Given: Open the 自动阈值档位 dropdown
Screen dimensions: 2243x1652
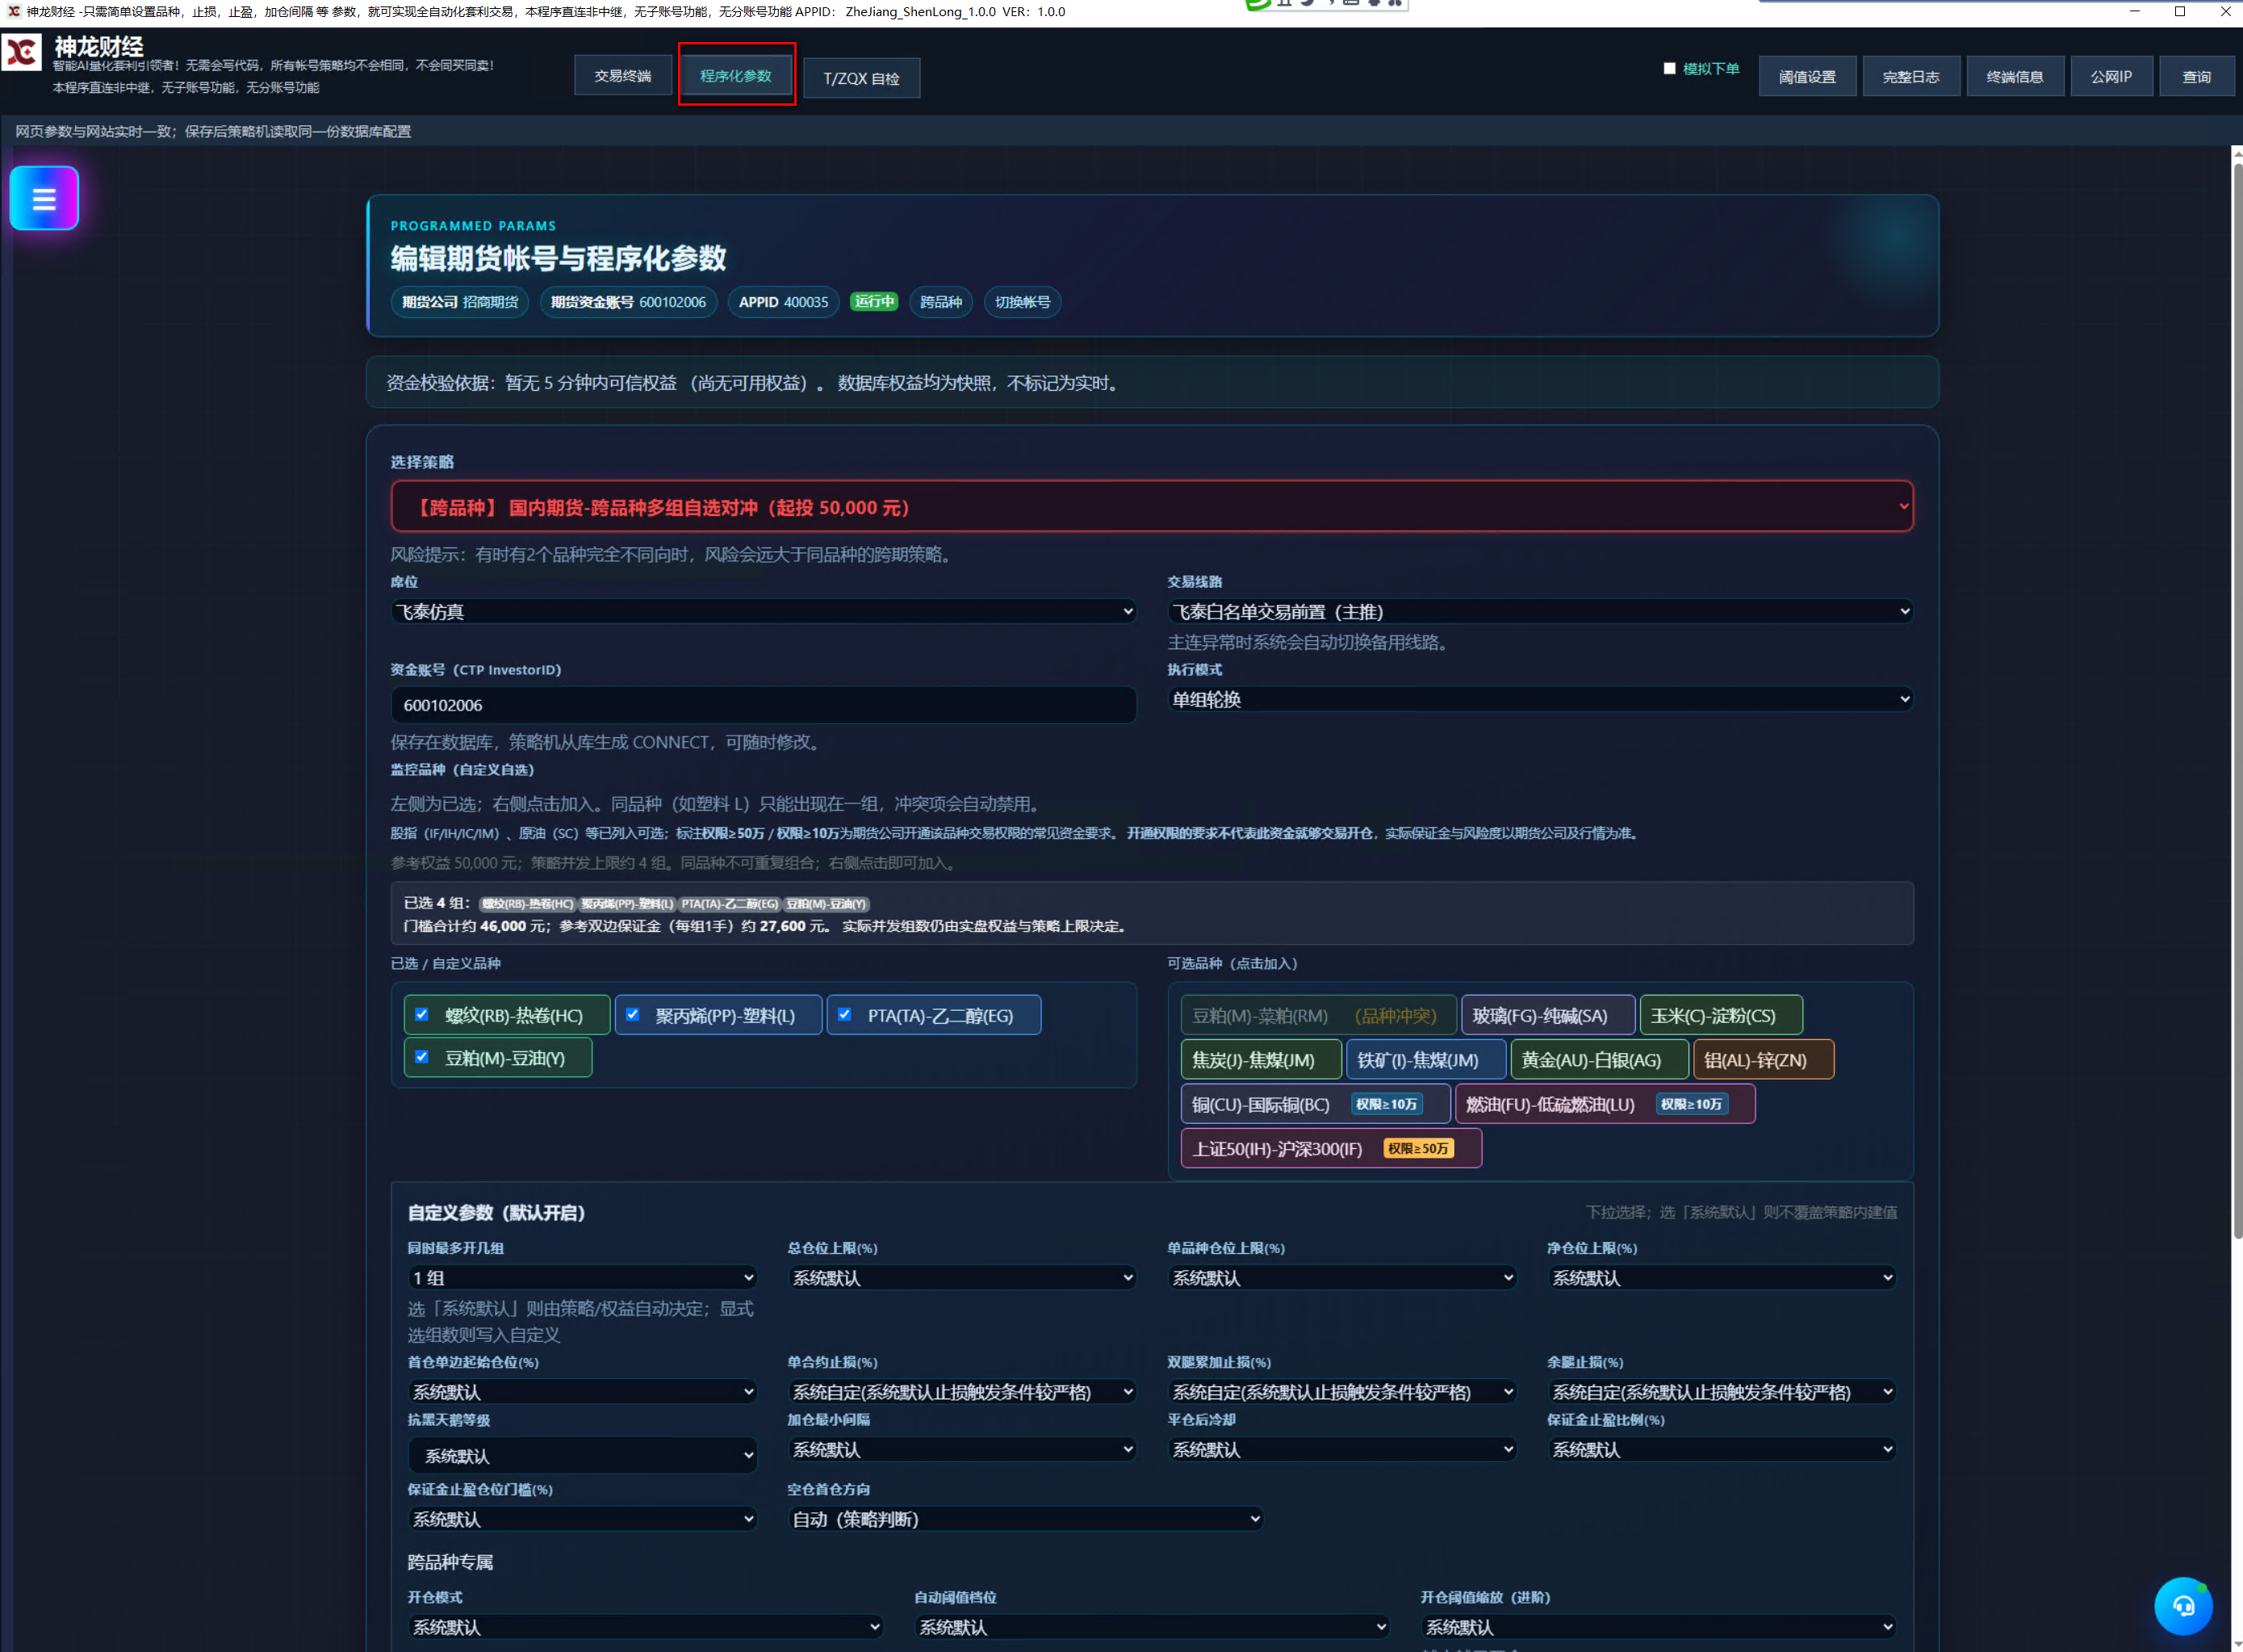Looking at the screenshot, I should tap(1152, 1627).
